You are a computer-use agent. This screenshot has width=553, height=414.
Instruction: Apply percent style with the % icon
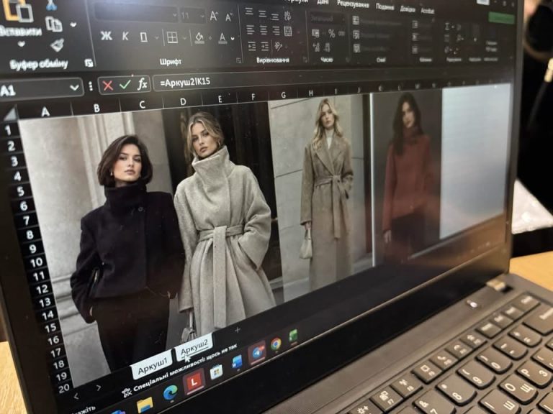click(x=331, y=34)
